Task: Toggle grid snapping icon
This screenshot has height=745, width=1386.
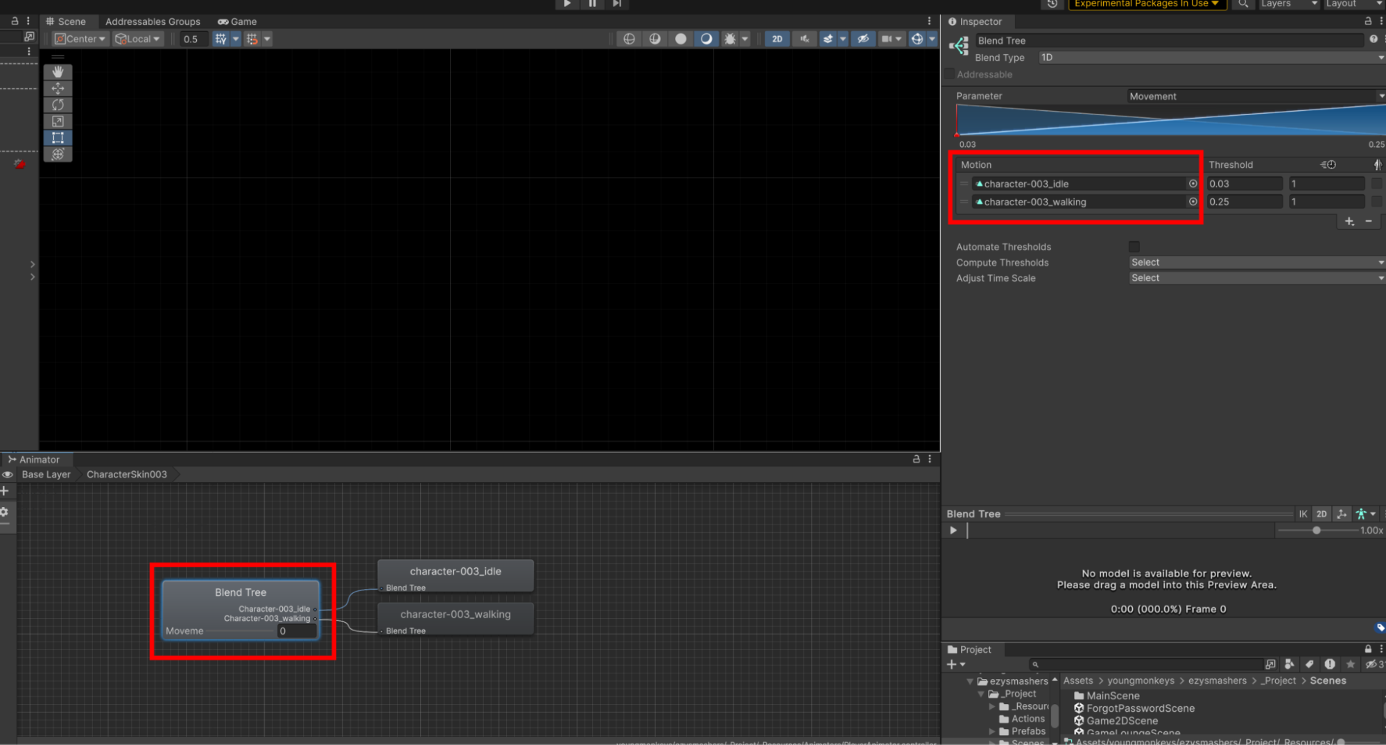Action: tap(252, 39)
